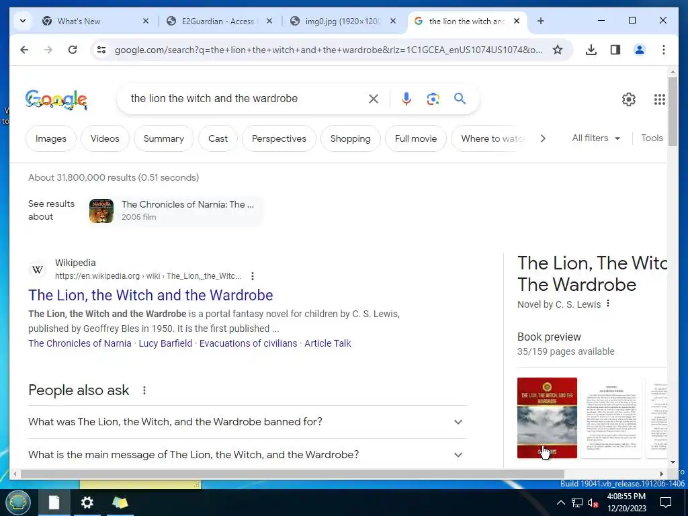The image size is (688, 516).
Task: Clear the search box with the X icon
Action: click(x=374, y=99)
